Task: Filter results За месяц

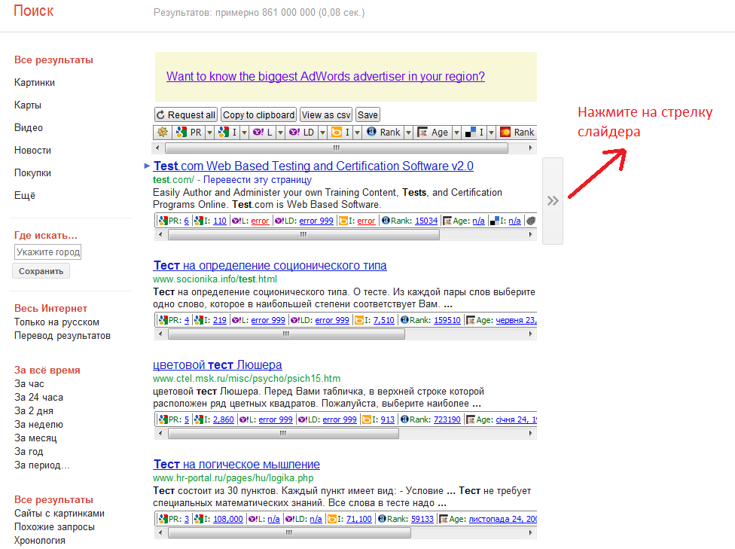Action: (35, 438)
